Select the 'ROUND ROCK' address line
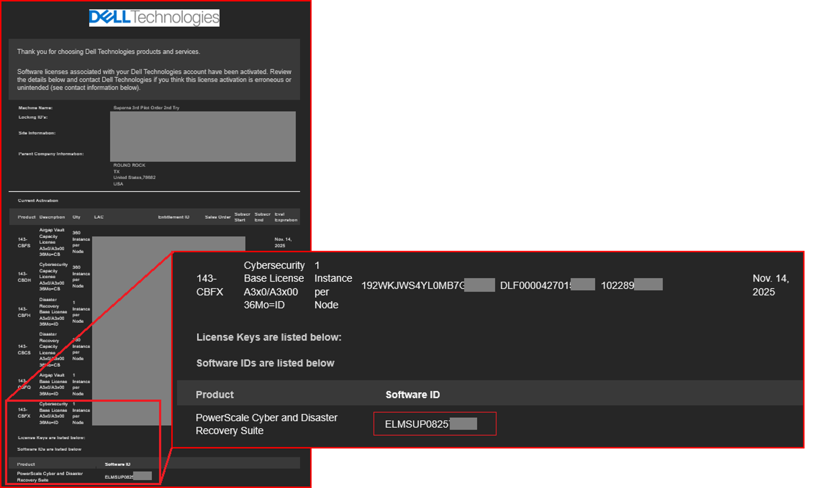Screen dimensions: 829x488 [x=129, y=165]
